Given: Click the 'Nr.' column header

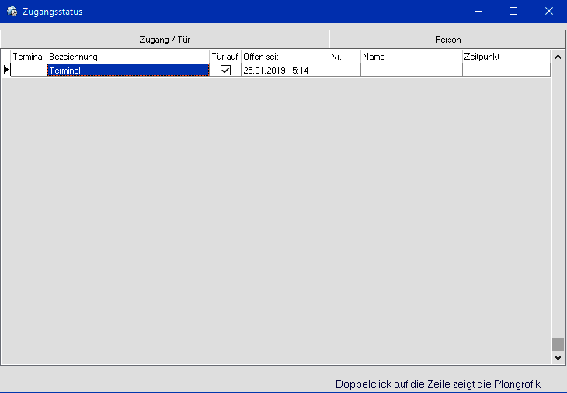Looking at the screenshot, I should coord(345,57).
